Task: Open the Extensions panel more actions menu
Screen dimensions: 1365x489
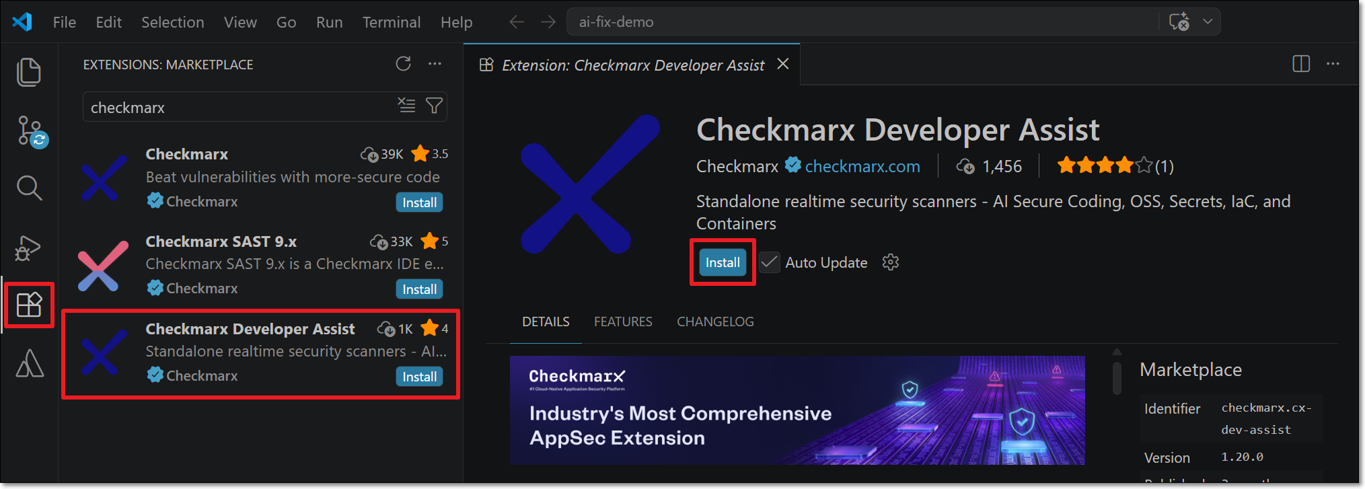Action: (x=435, y=64)
